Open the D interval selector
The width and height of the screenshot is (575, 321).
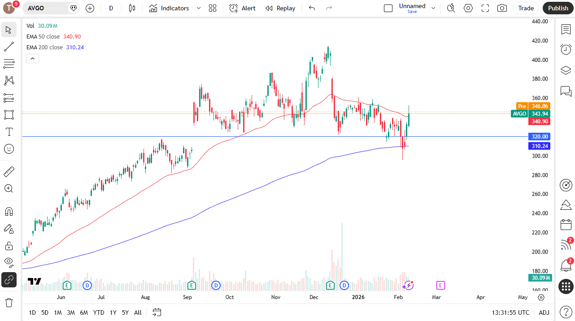point(111,8)
